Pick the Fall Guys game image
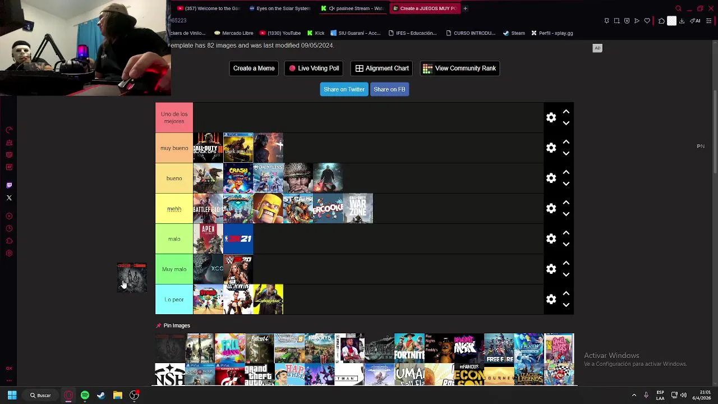Screen dimensions: 718x404 point(230,348)
